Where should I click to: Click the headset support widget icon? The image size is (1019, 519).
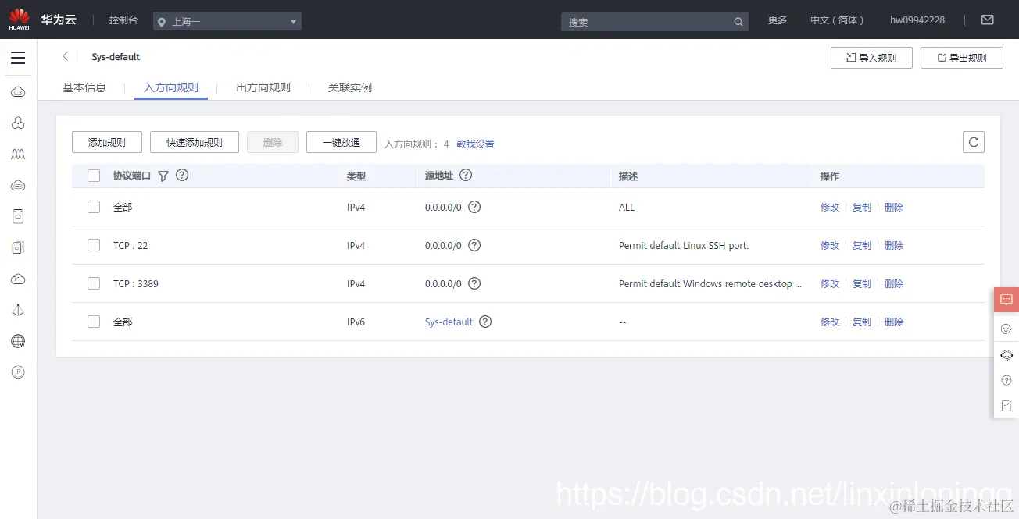[1006, 355]
